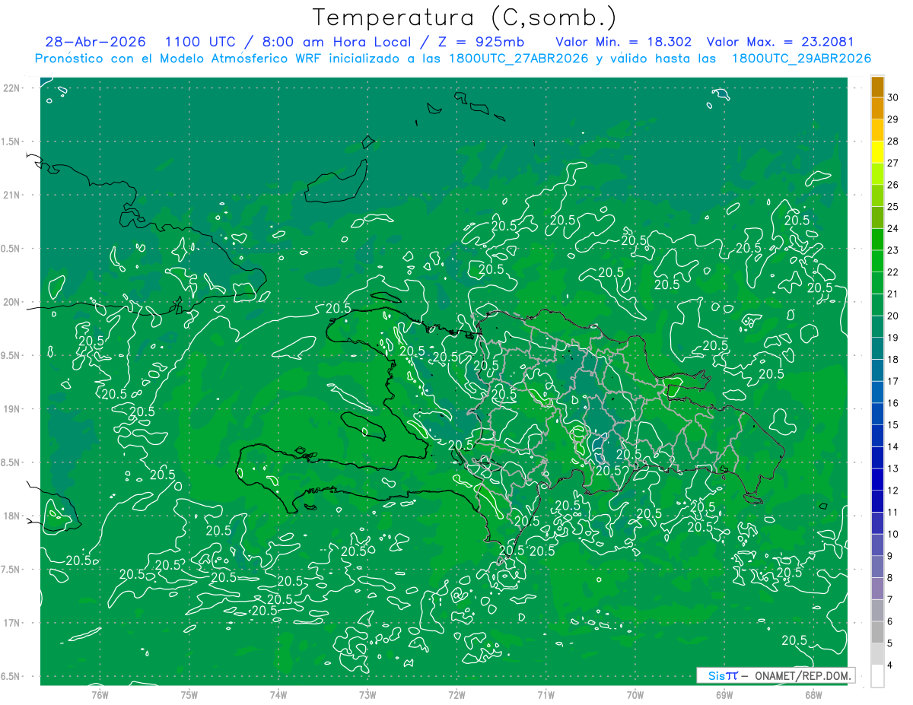Click the light green 25 degree swatch

coord(877,196)
